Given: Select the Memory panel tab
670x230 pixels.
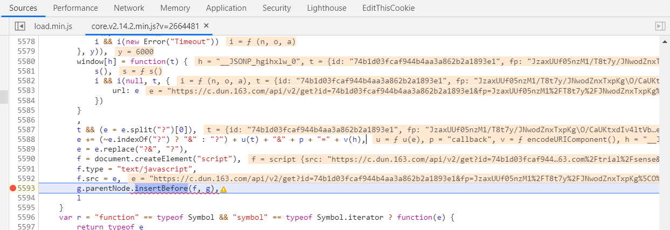Looking at the screenshot, I should [x=175, y=8].
